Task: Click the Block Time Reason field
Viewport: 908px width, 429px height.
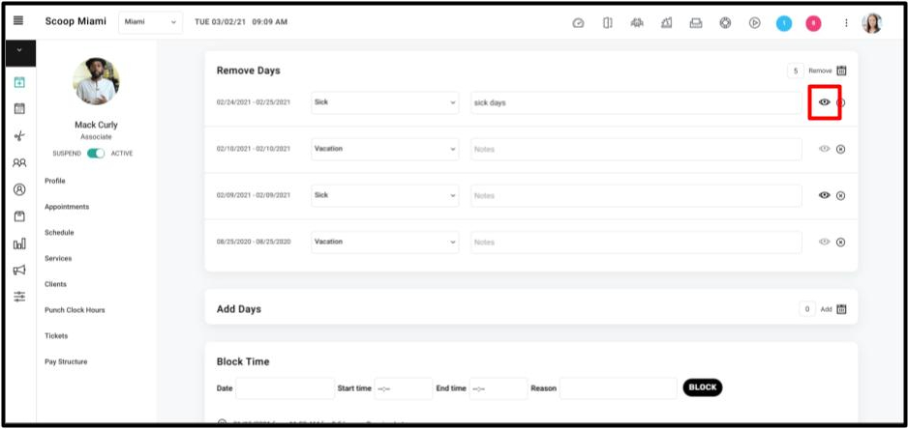Action: click(x=619, y=388)
